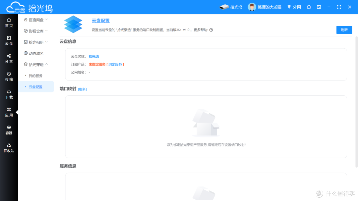Click the 云盘信息 section heading
This screenshot has height=201, width=358.
(68, 41)
